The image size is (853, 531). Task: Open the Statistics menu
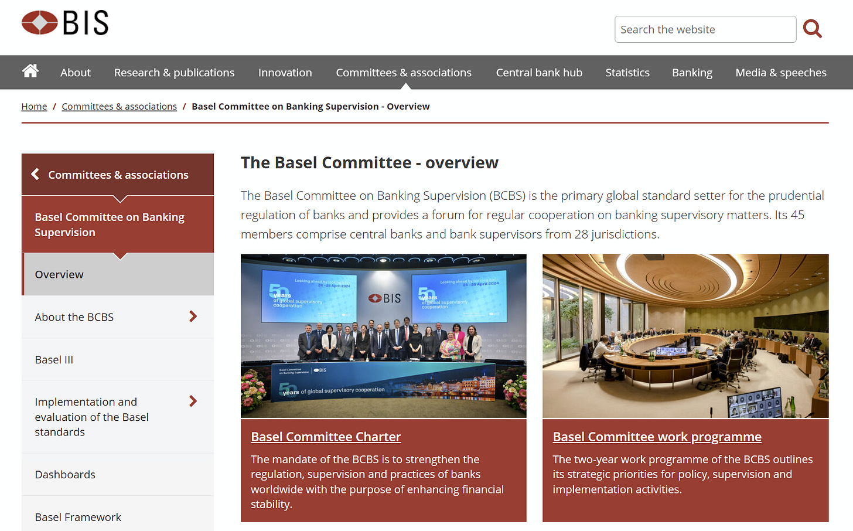coord(627,73)
